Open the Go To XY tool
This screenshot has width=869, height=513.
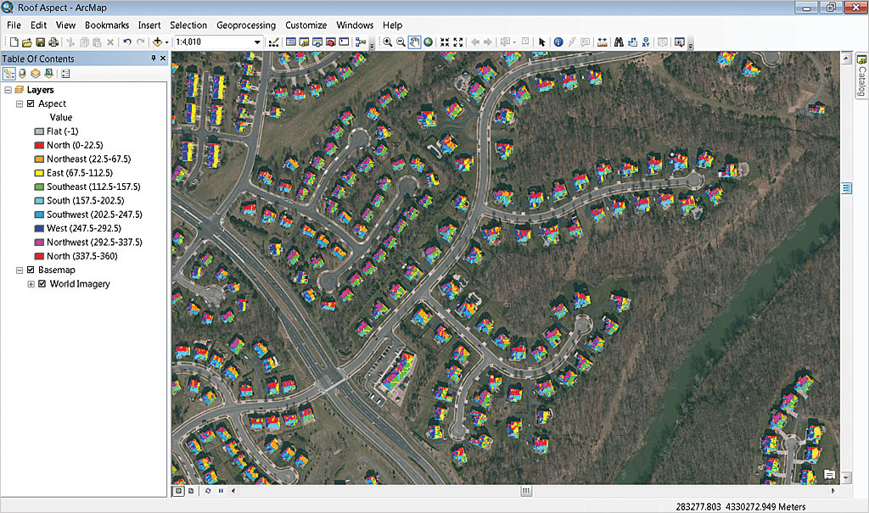646,42
